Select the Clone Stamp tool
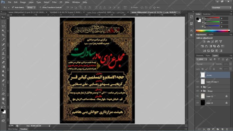The image size is (233, 131). (x=3, y=54)
